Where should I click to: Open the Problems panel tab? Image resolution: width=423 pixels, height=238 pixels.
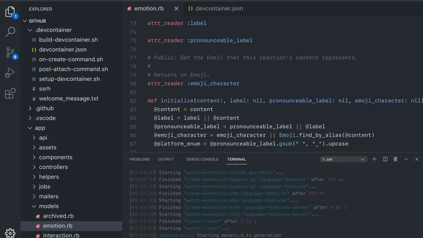click(139, 159)
